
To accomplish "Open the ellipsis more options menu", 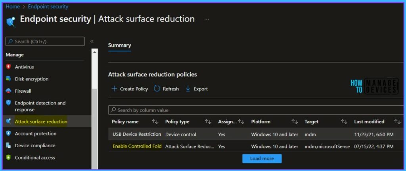I will pyautogui.click(x=207, y=19).
